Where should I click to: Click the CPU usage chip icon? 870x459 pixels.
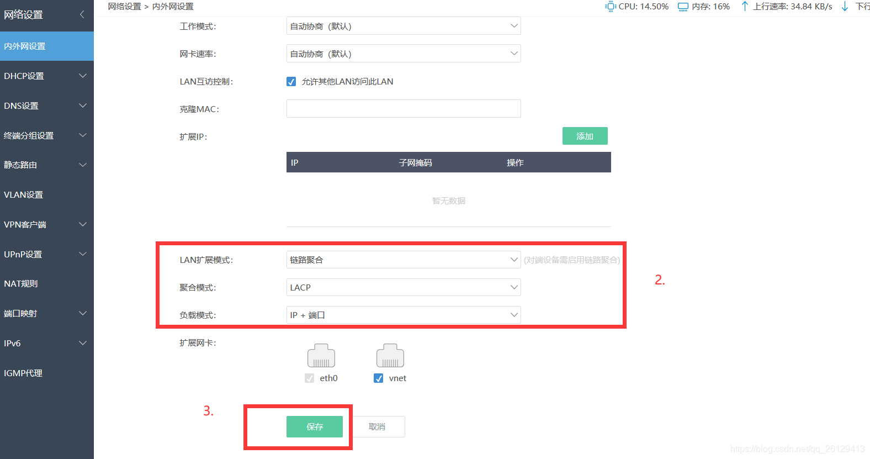pyautogui.click(x=611, y=7)
